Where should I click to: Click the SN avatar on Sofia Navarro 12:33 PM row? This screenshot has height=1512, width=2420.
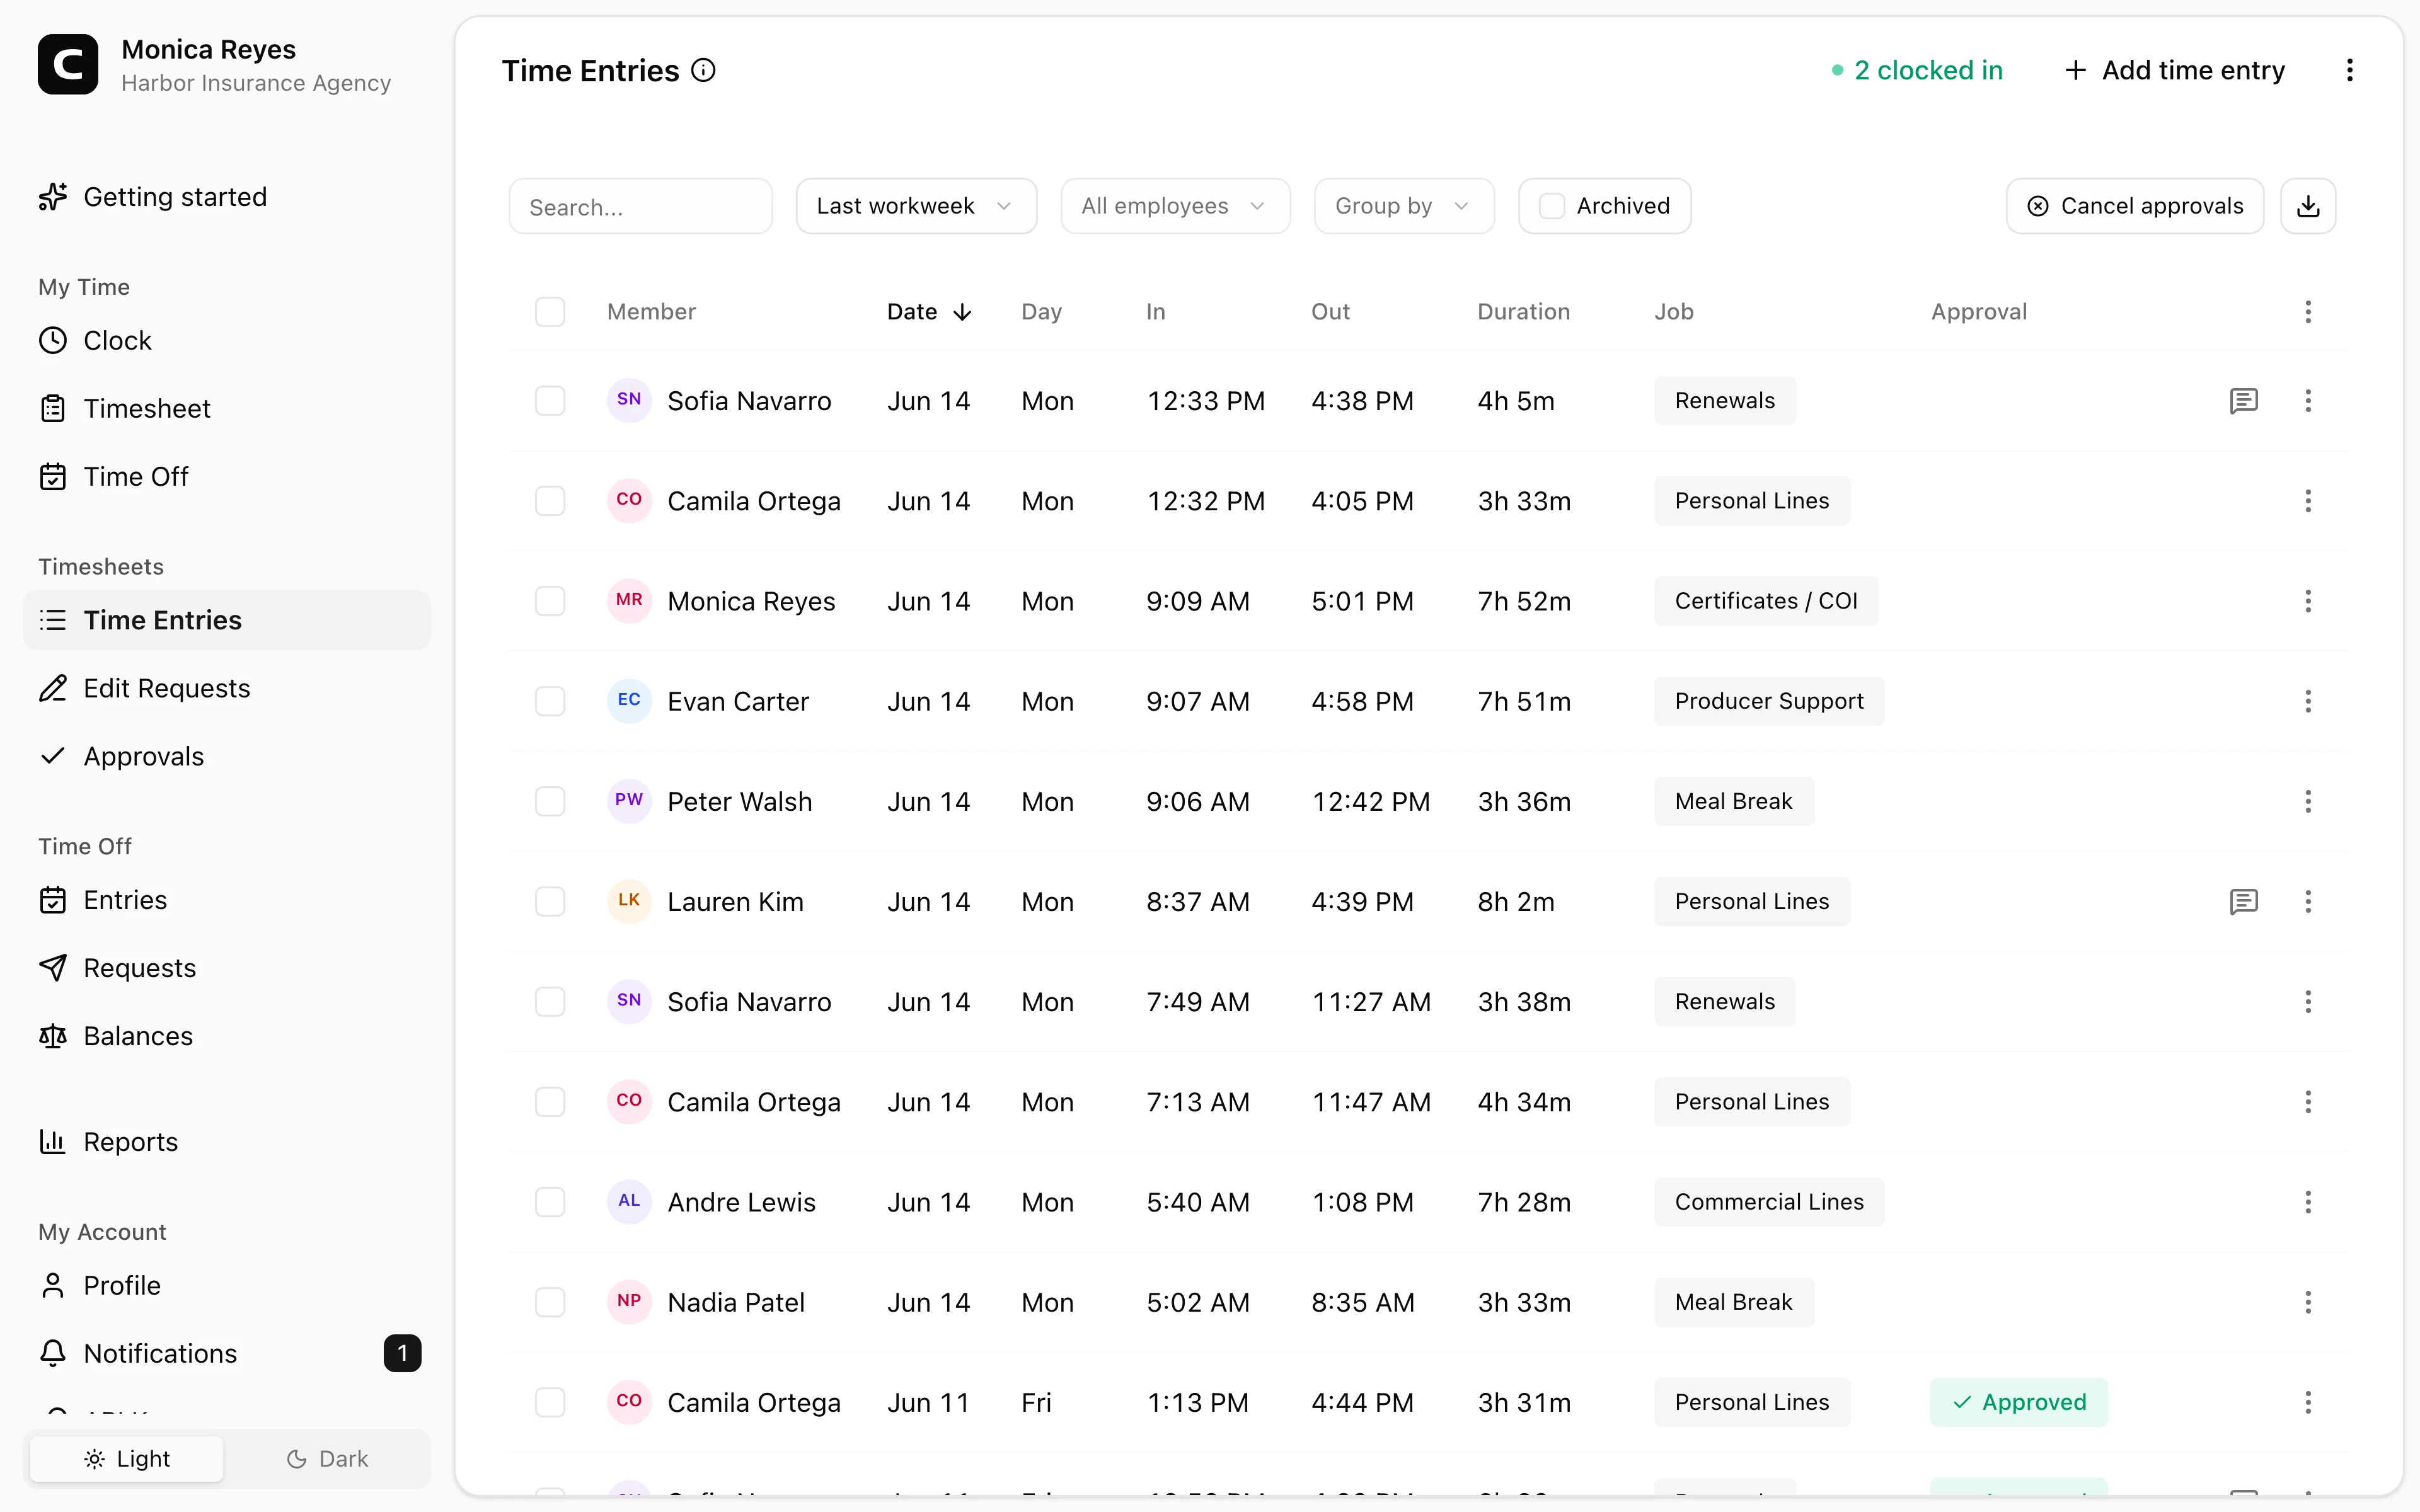[x=629, y=400]
